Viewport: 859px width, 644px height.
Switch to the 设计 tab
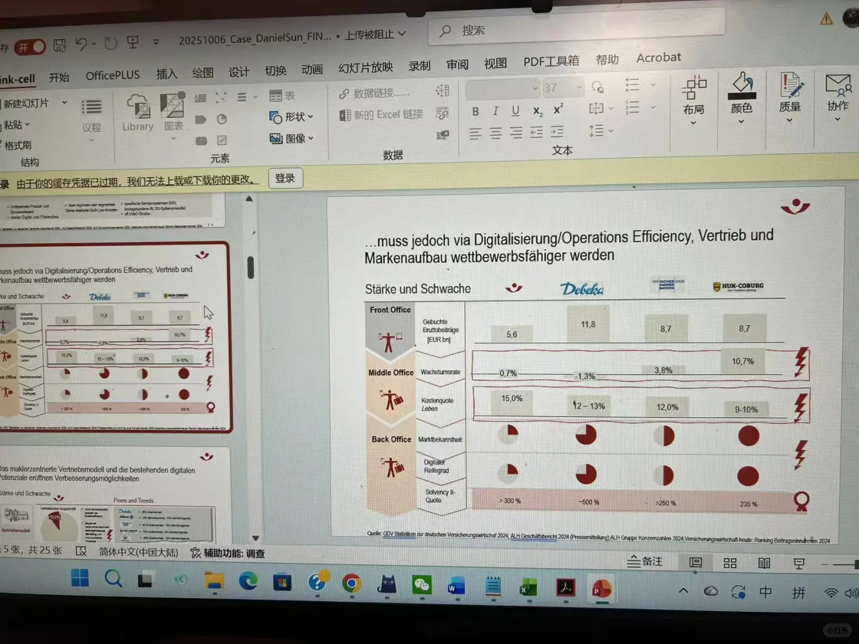tap(239, 72)
